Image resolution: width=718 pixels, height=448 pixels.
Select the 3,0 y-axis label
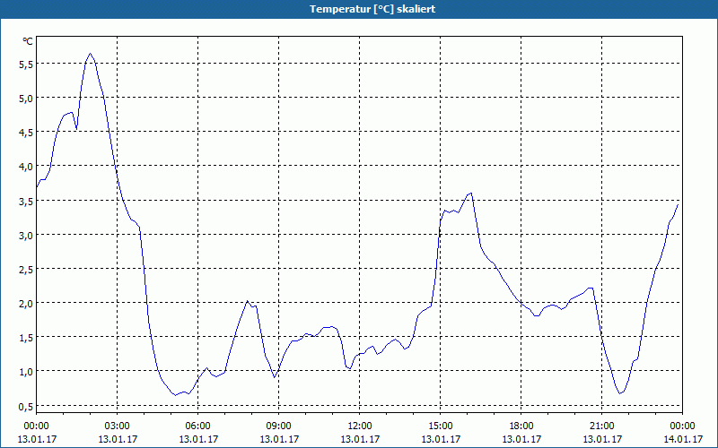26,236
